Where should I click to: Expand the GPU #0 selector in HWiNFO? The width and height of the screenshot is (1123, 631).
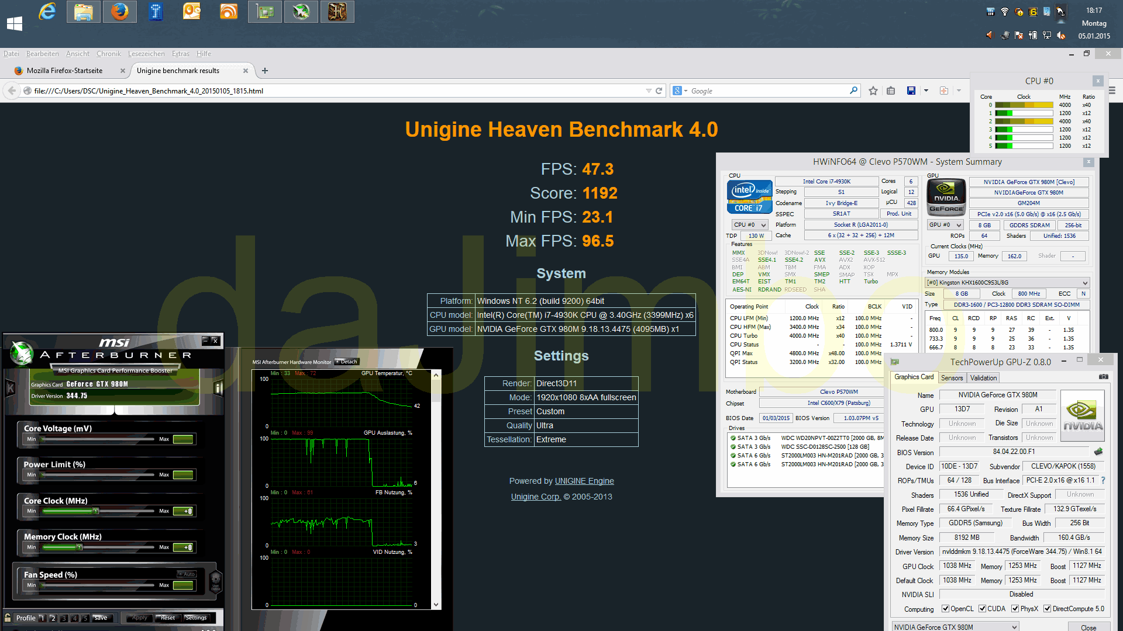[945, 225]
